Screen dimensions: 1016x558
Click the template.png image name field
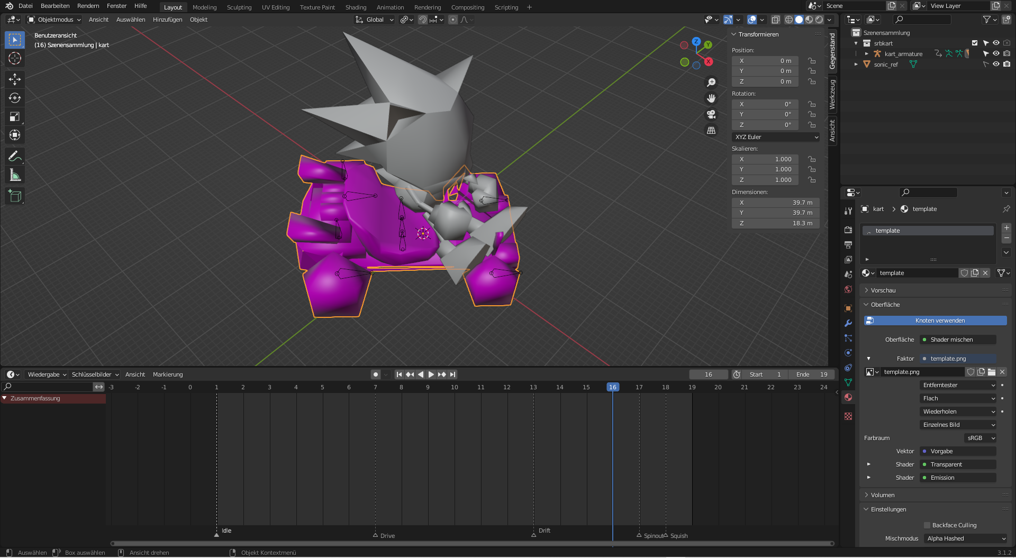[922, 372]
